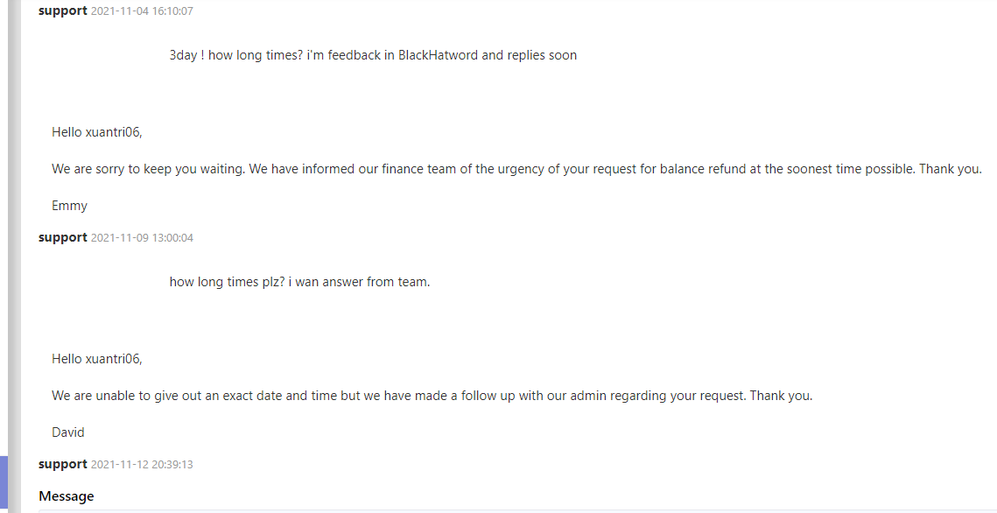Viewport: 997px width, 513px height.
Task: Click the 2021-11-04 16:10:07 timestamp
Action: pos(142,11)
